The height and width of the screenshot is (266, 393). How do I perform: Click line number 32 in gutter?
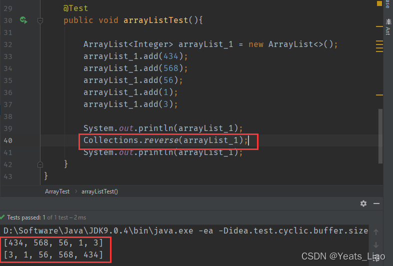(x=8, y=44)
